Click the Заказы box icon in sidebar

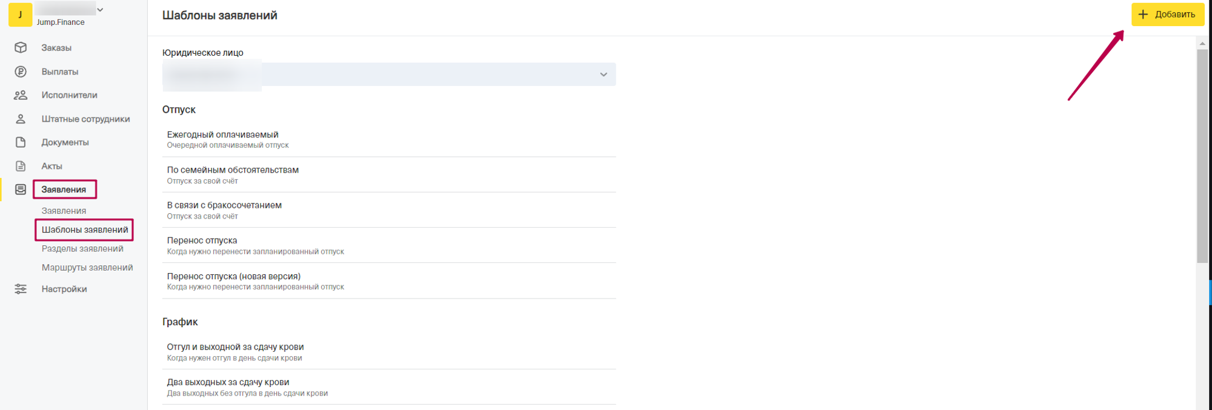[x=21, y=47]
